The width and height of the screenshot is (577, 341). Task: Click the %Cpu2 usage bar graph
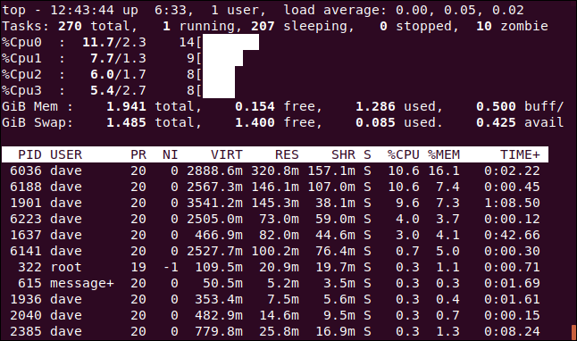pos(219,75)
